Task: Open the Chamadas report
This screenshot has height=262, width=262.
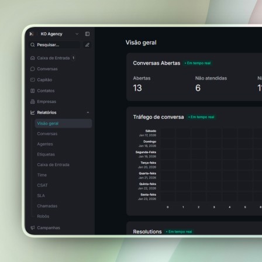Action: coord(47,206)
